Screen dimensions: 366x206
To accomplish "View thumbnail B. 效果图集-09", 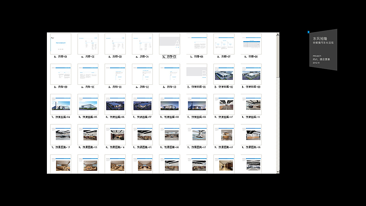I will [197, 105].
